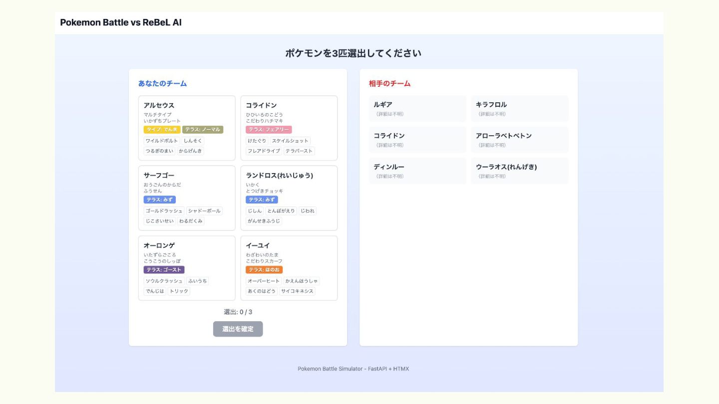Image resolution: width=719 pixels, height=404 pixels.
Task: Click the トリック move tag
Action: (179, 291)
